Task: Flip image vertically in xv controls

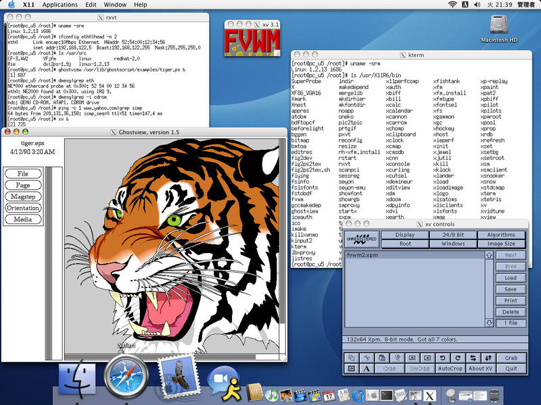Action: [488, 358]
